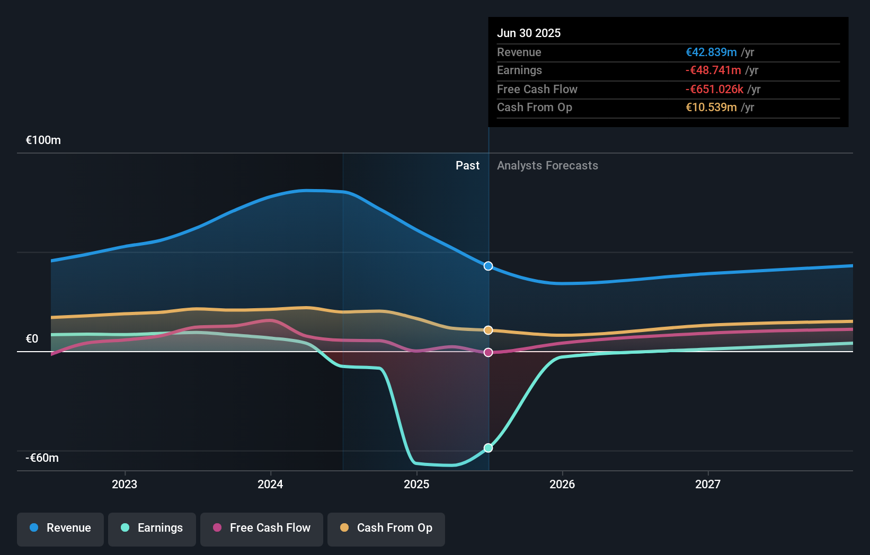Click the yellow Cash From Op chart marker
Viewport: 870px width, 555px height.
coord(487,329)
